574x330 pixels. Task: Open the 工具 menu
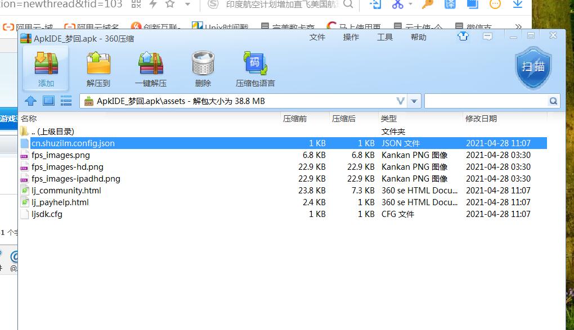tap(385, 37)
